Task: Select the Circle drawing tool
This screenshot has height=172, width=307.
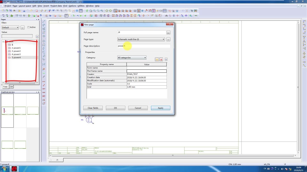Action: click(44, 41)
